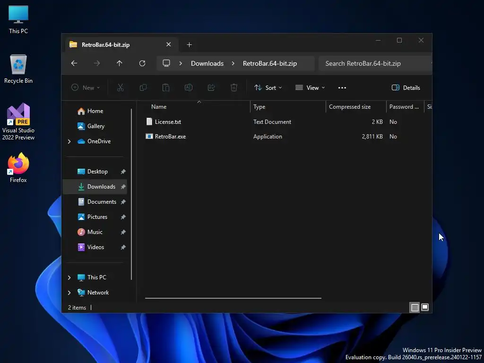Viewport: 484px width, 363px height.
Task: Focus the Search RetroBar.64-bit.zip field
Action: [x=375, y=63]
